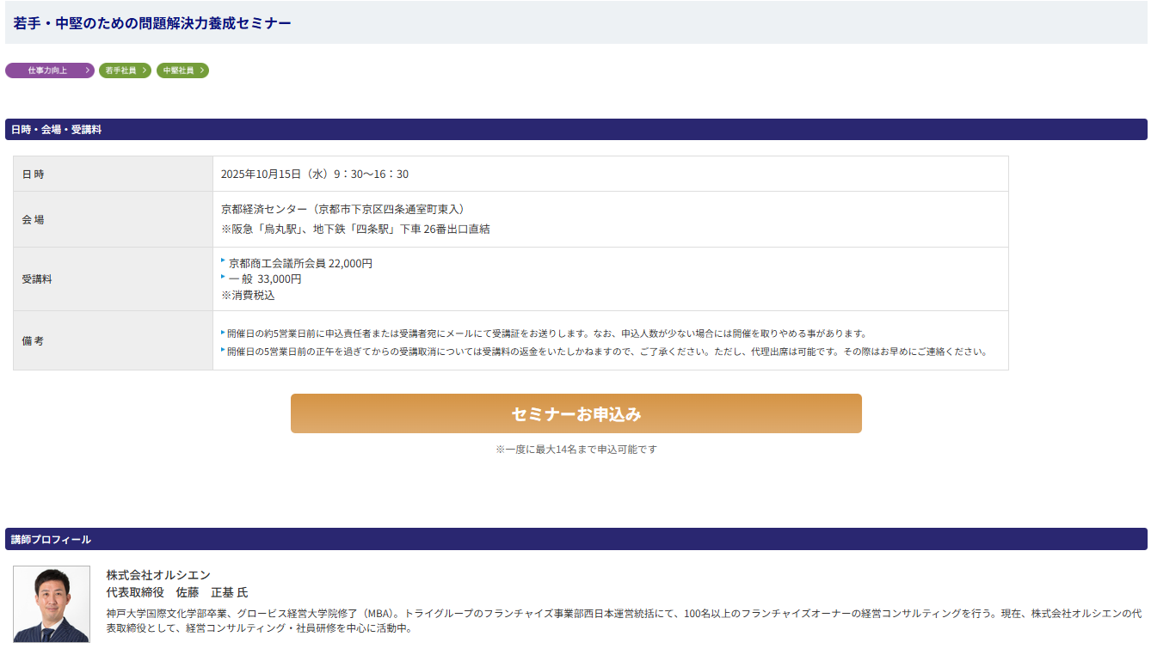
Task: Click the blue bullet beside 一般 33,000円
Action: point(223,276)
